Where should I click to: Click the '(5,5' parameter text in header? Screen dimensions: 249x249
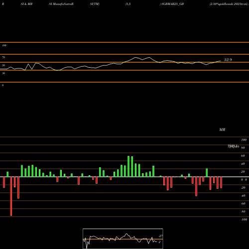coord(128,4)
